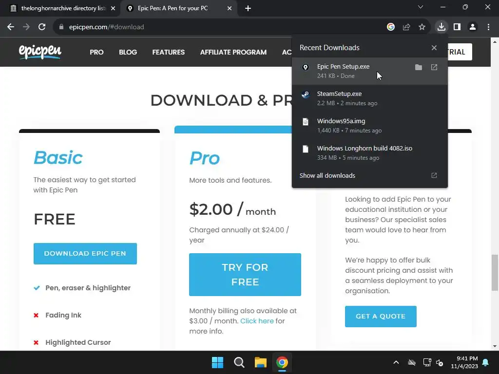Share this page via share icon
The height and width of the screenshot is (374, 499).
[x=406, y=27]
